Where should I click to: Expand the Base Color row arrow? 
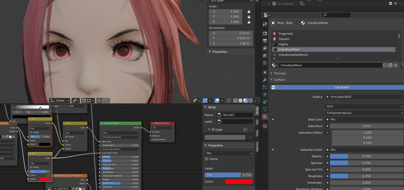(273, 119)
